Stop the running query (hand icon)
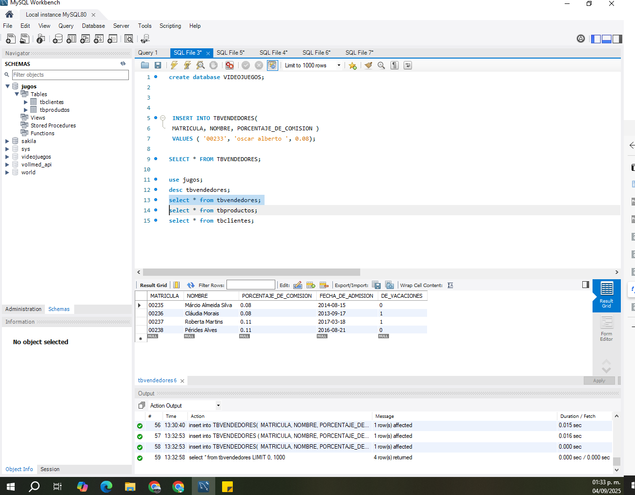This screenshot has width=635, height=495. [213, 65]
